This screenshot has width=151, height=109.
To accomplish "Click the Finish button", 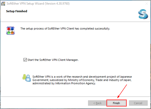I will [x=116, y=103].
